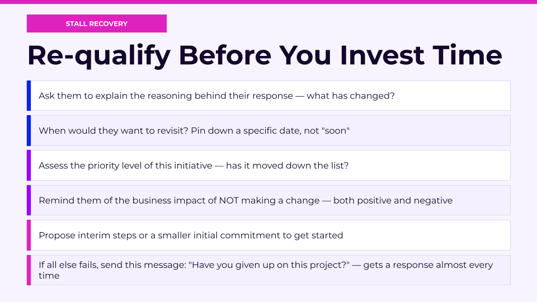Click blue accent bar beside 'When would they want'

29,130
